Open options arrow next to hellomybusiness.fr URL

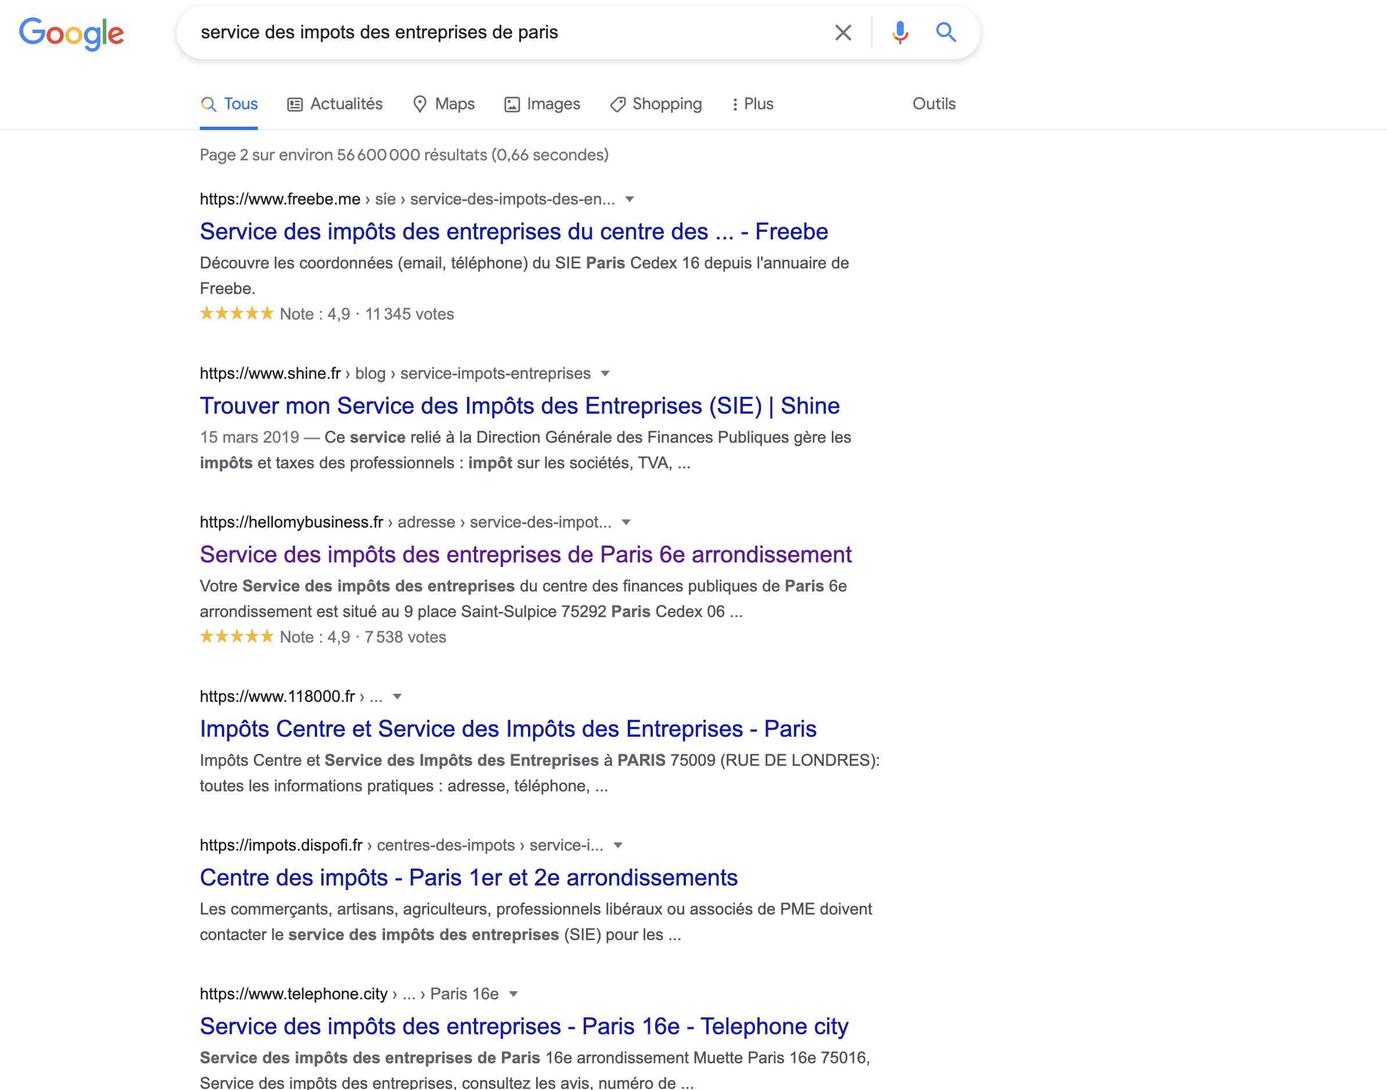pyautogui.click(x=627, y=522)
